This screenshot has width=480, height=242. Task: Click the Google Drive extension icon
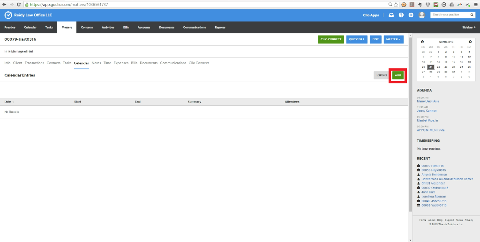pos(452,5)
